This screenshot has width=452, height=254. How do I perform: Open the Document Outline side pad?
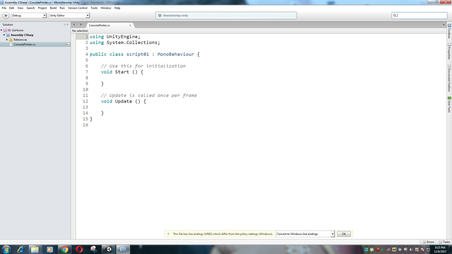pos(449,78)
